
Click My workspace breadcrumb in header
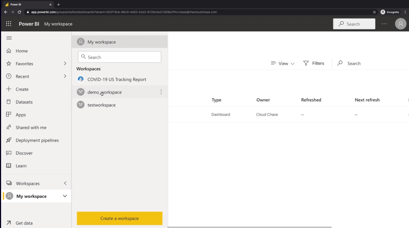[58, 24]
